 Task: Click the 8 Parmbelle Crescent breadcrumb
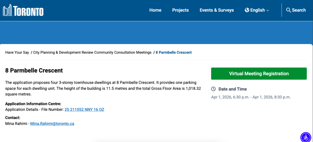point(174,53)
